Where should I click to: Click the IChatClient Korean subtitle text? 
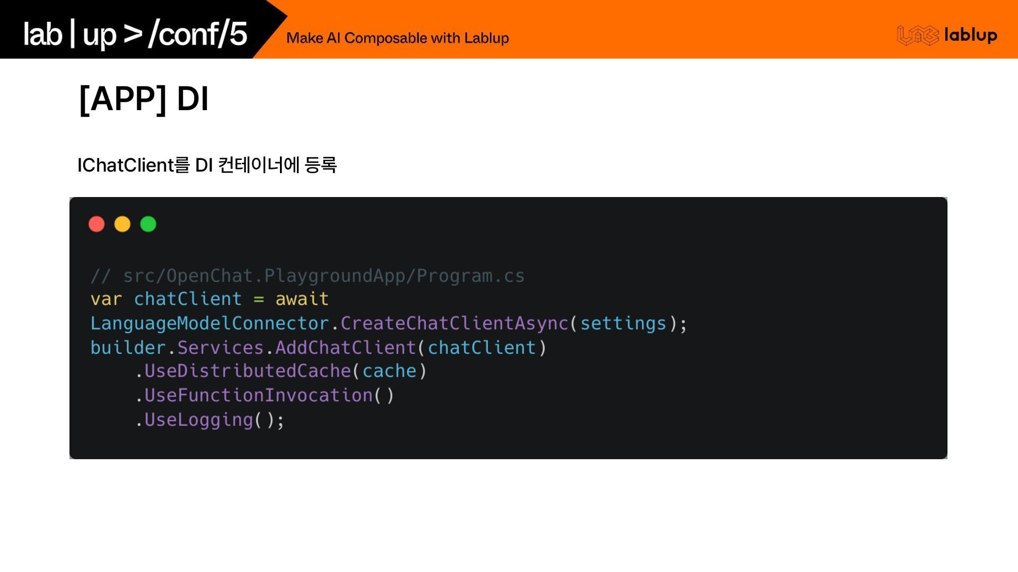207,165
